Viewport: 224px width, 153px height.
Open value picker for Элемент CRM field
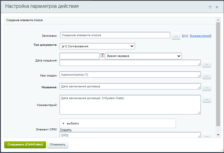point(207,136)
